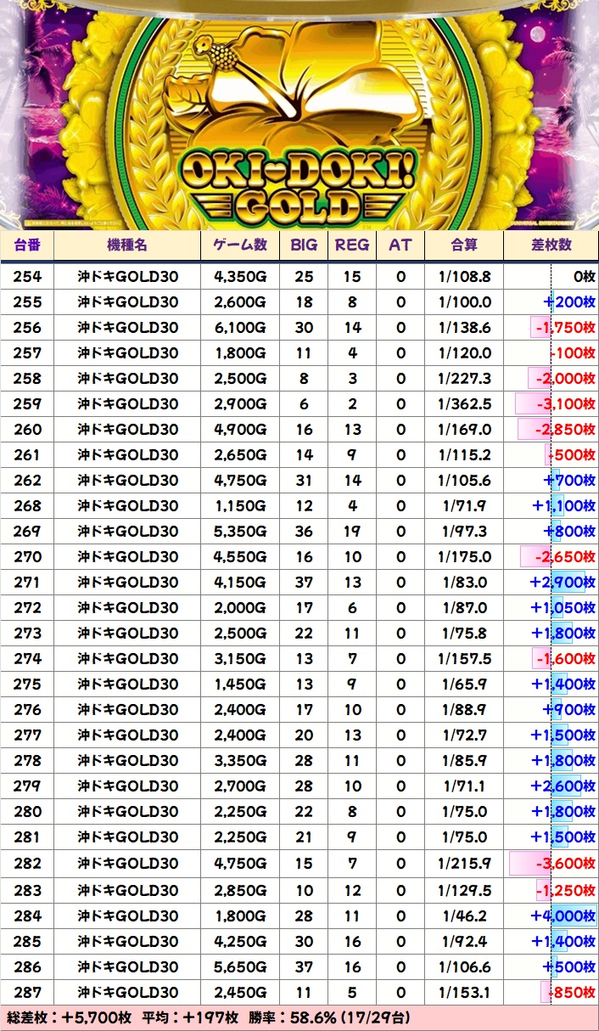Click the 1/75.8 combined rate cell
Image resolution: width=599 pixels, height=1031 pixels.
464,633
